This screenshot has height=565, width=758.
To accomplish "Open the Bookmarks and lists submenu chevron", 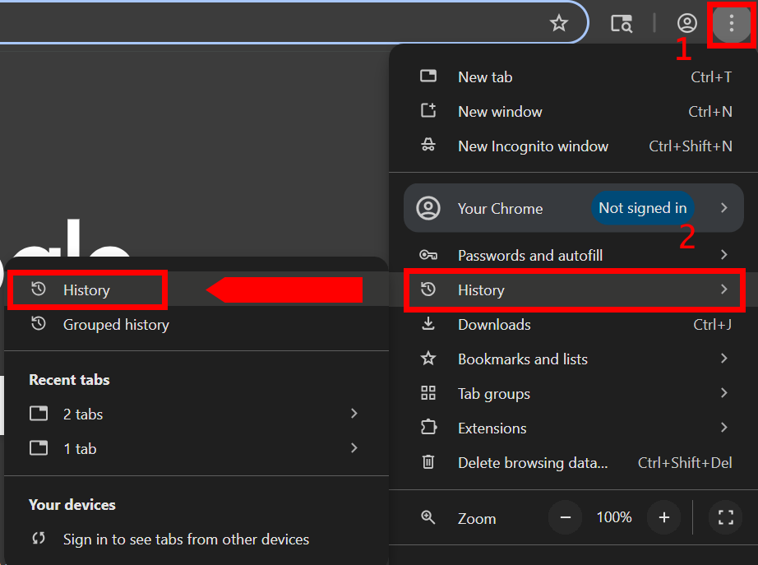I will click(x=724, y=359).
